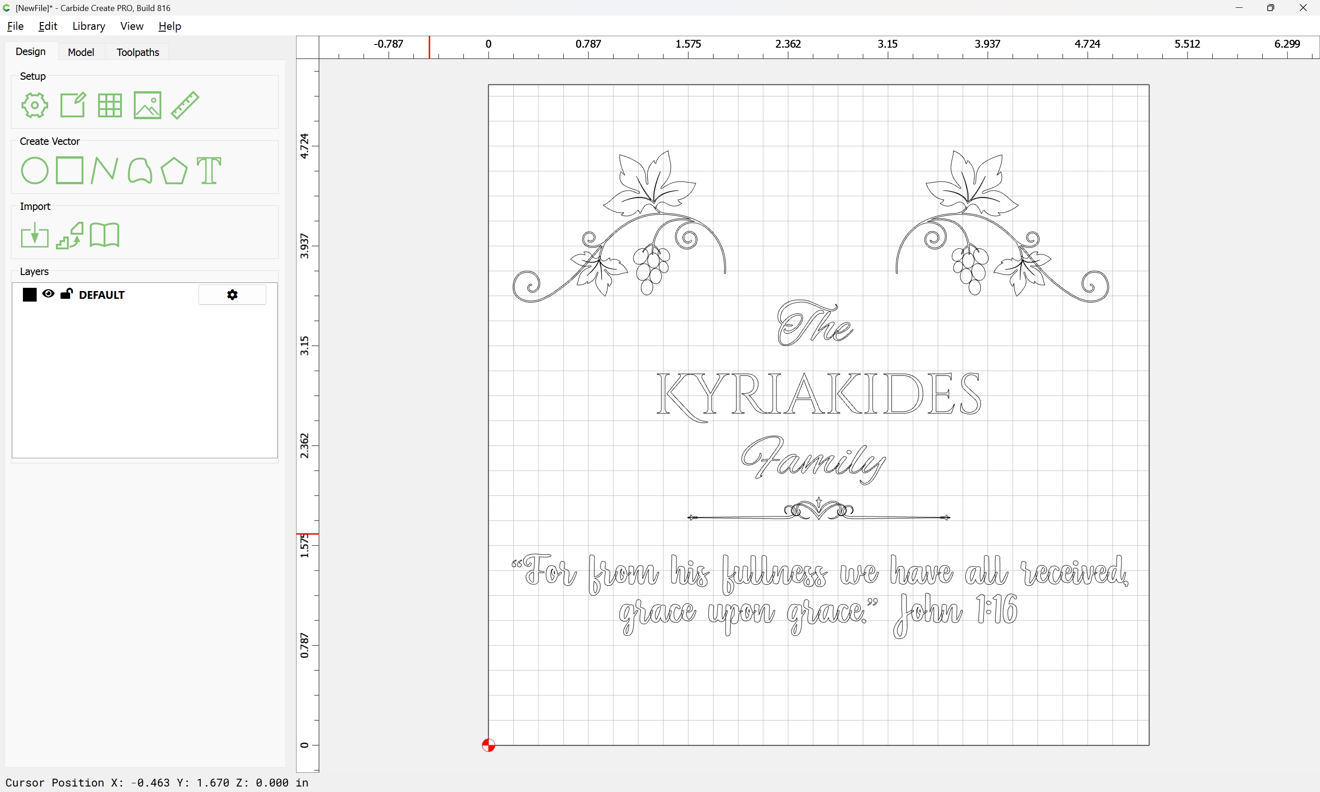Select the Text tool
Screen dimensions: 1320x792
209,171
